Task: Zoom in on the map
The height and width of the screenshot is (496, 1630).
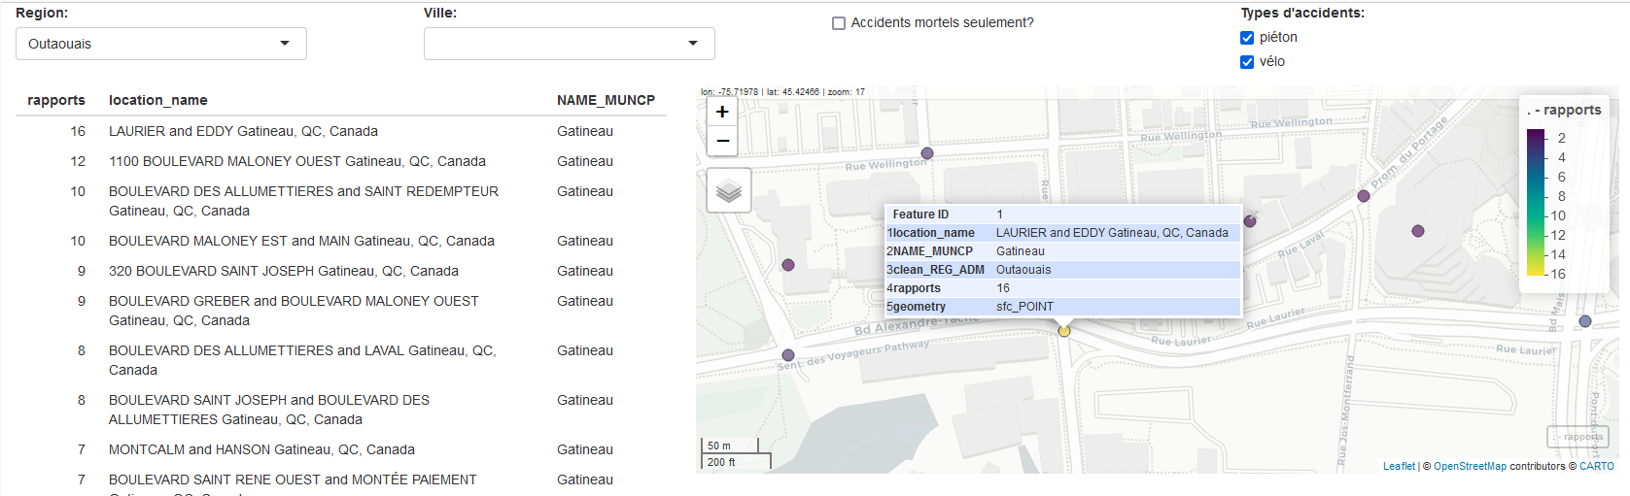Action: [x=722, y=112]
